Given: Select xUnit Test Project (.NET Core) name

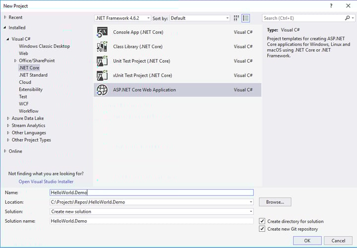Looking at the screenshot, I should point(142,75).
